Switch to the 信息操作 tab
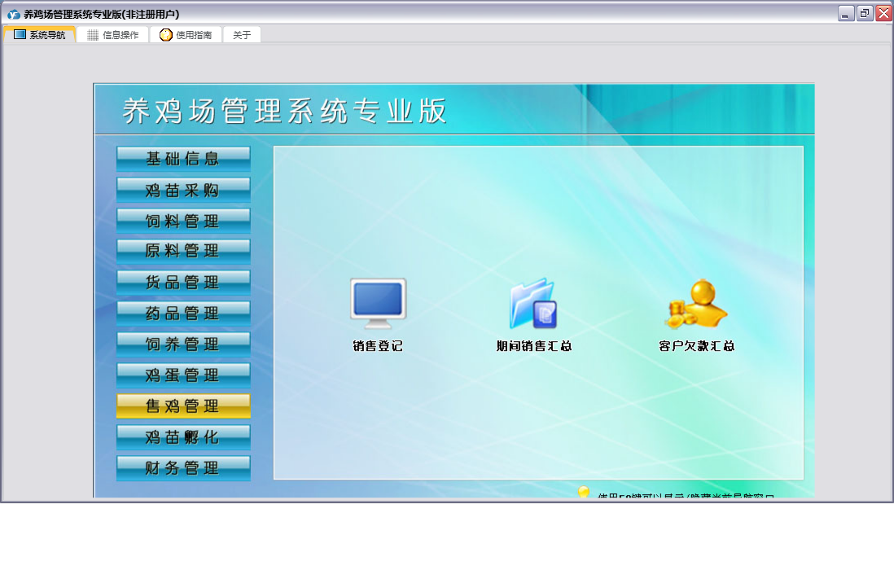 tap(113, 35)
